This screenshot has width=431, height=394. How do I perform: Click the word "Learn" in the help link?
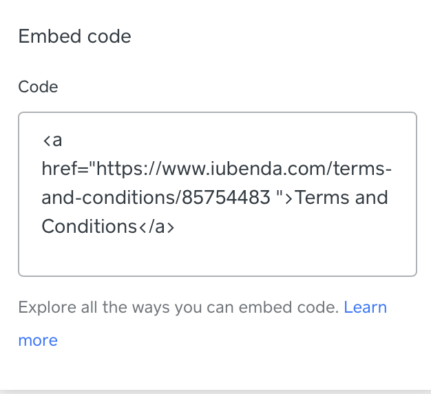click(x=365, y=307)
